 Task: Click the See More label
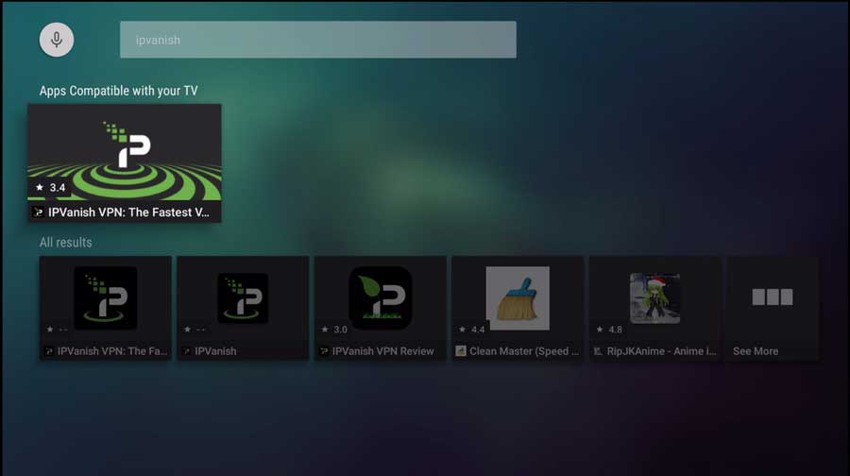pyautogui.click(x=756, y=351)
